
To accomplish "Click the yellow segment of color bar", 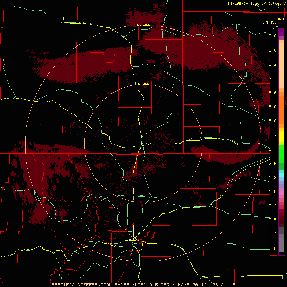I will (x=282, y=136).
